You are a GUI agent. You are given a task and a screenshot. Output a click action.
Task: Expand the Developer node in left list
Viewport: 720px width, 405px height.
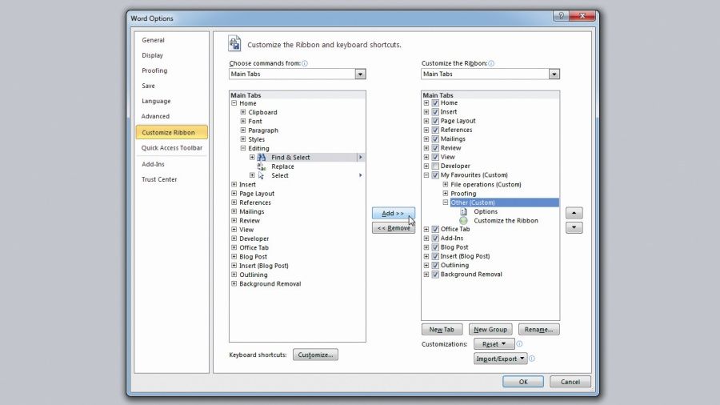234,239
